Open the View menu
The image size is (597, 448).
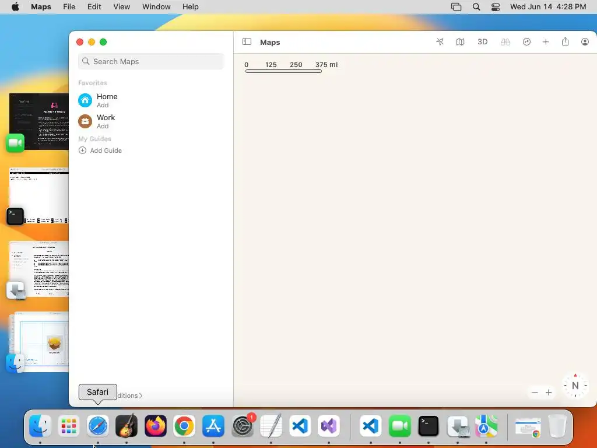tap(121, 7)
